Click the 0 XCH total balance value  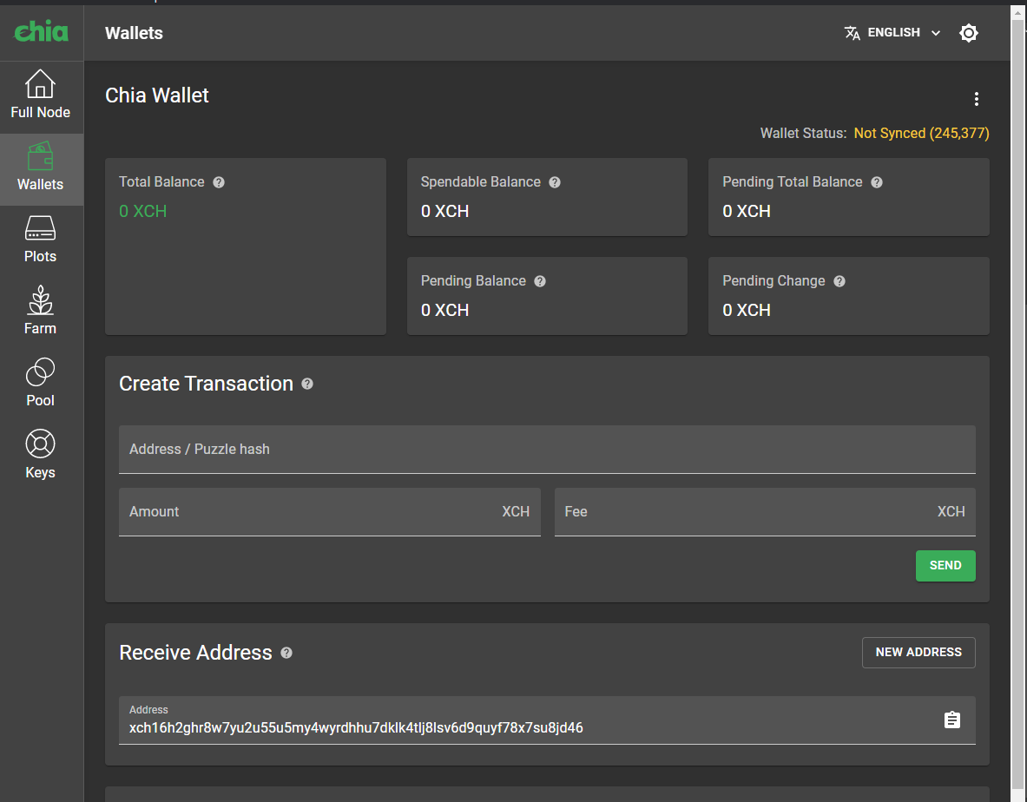[142, 212]
